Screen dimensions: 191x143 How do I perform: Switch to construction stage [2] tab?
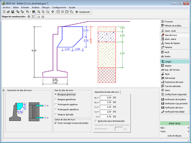tap(43, 17)
